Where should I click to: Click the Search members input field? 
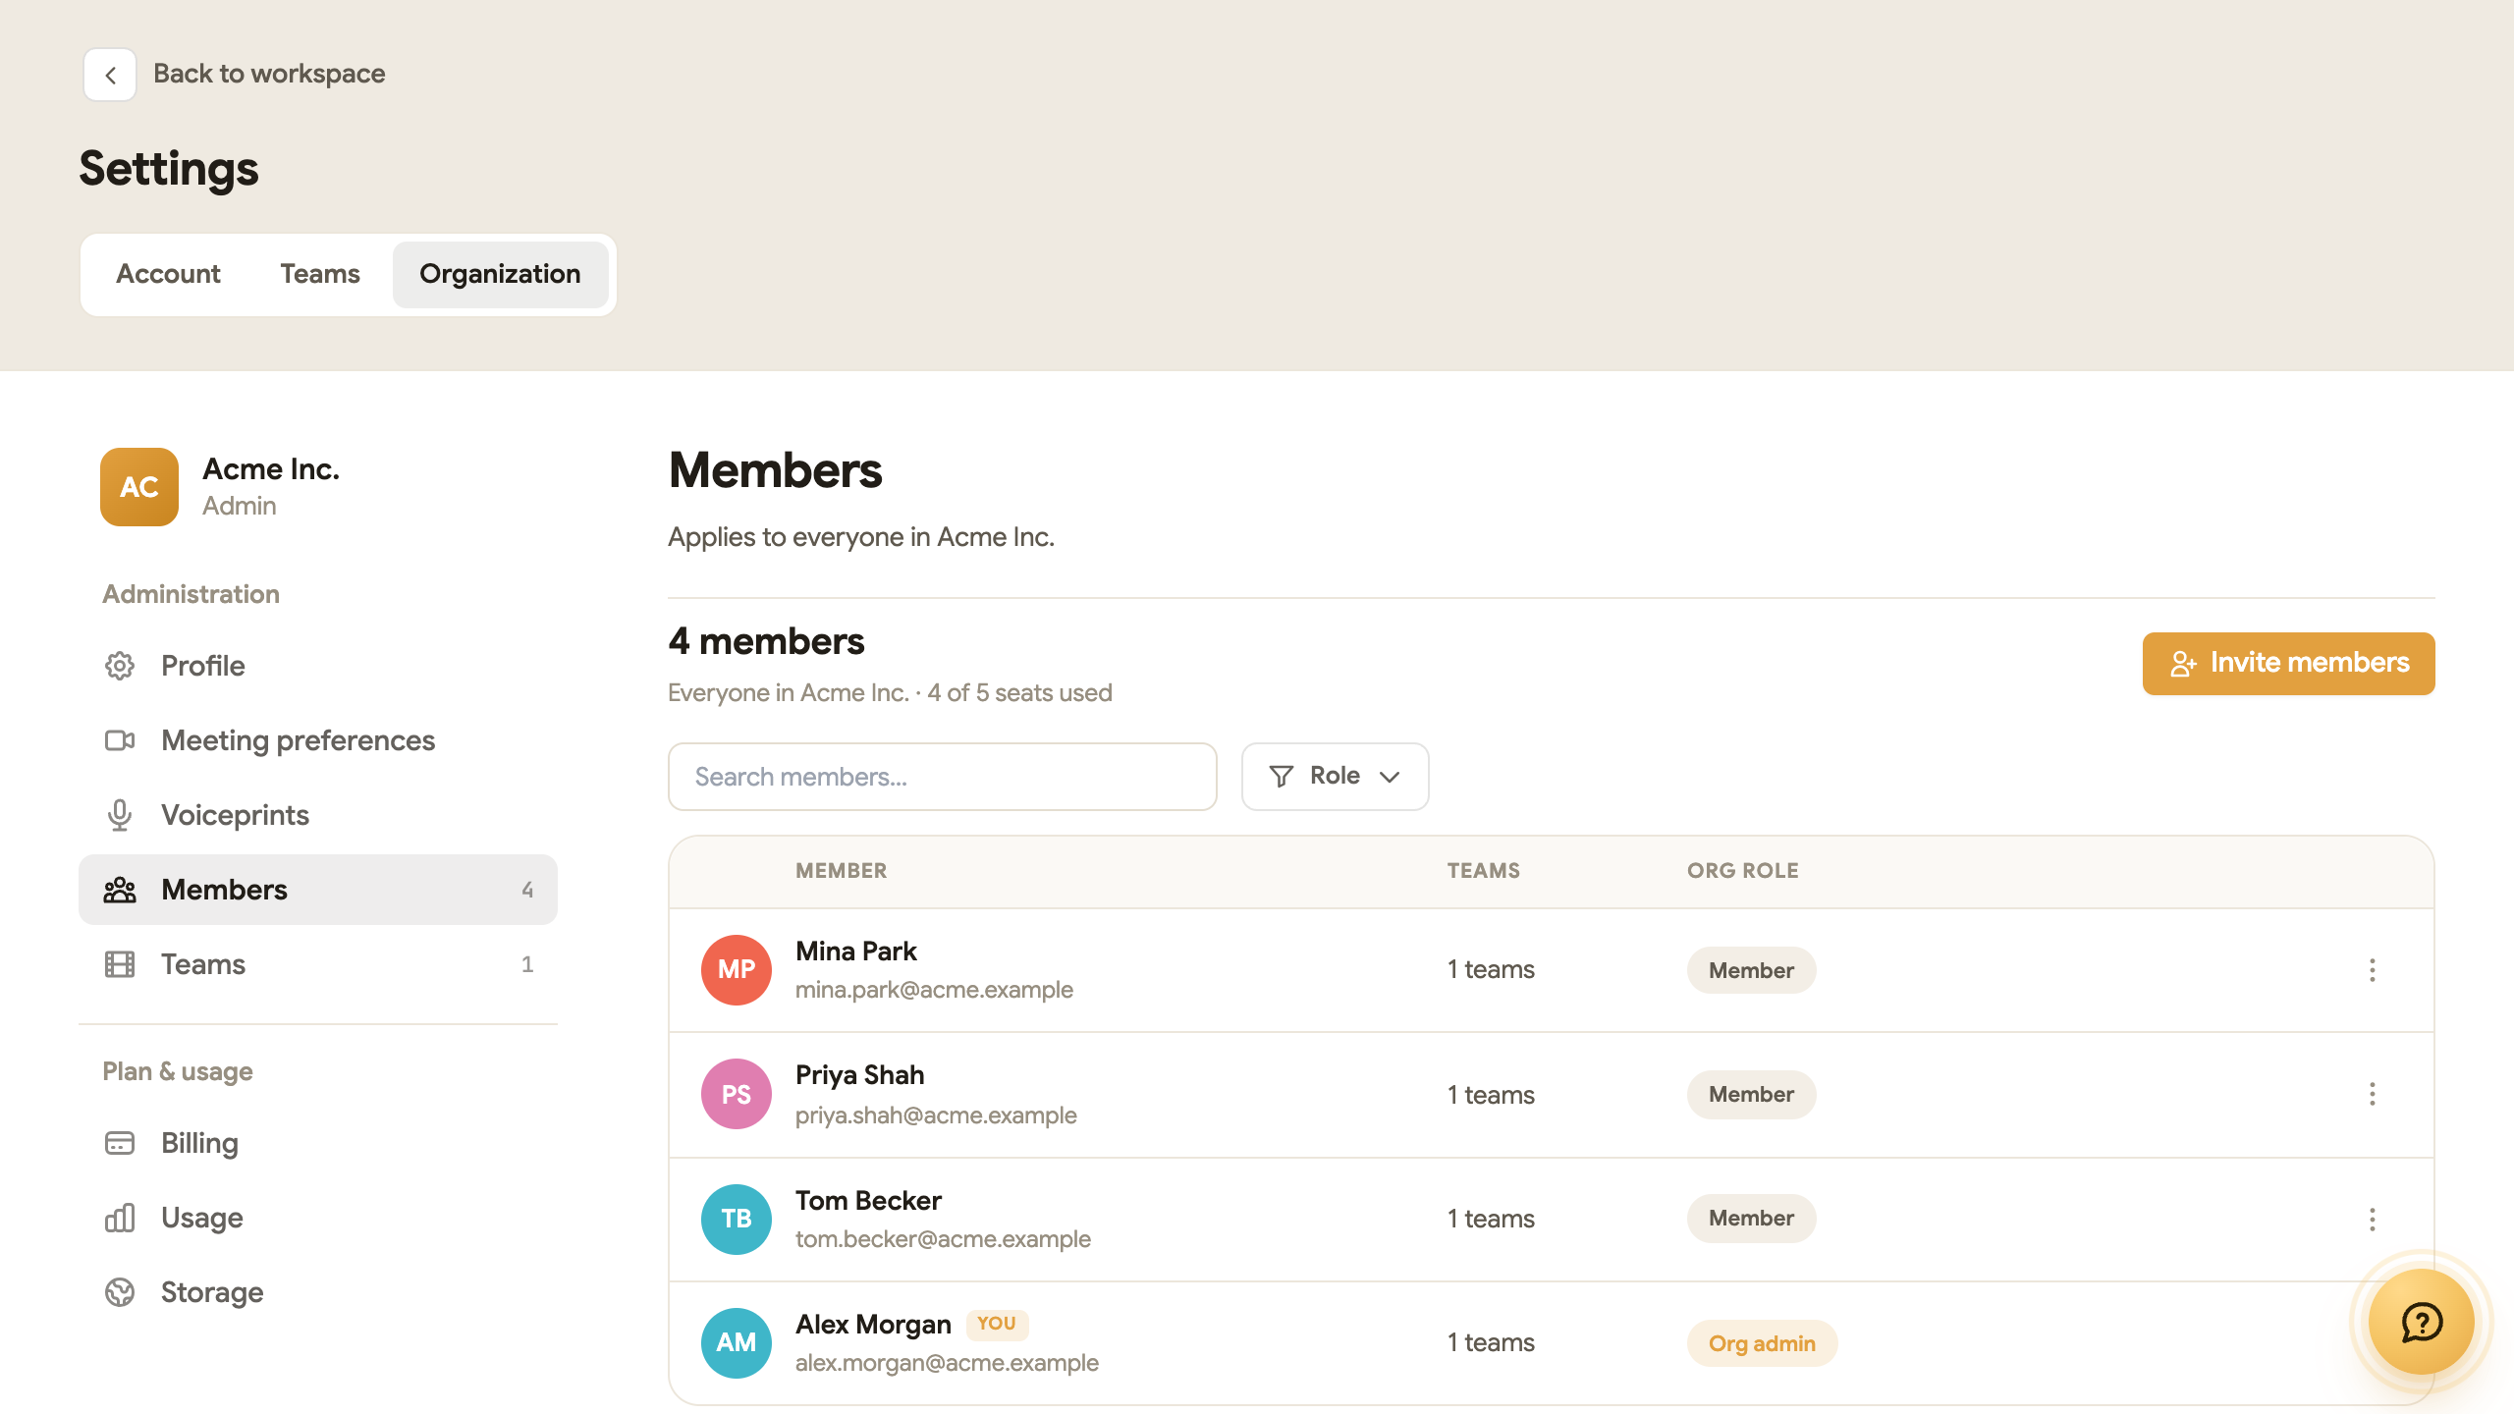[943, 777]
